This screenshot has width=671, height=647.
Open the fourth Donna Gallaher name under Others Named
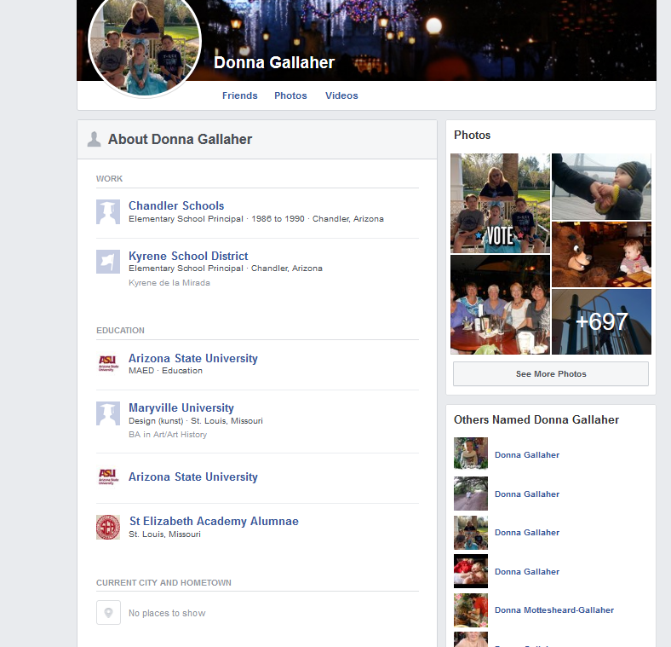527,572
